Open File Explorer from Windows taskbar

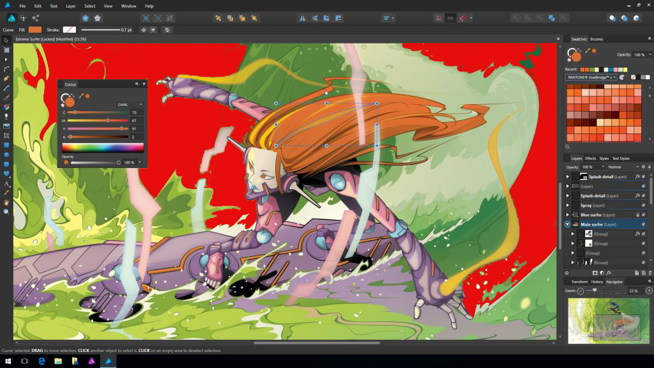click(x=58, y=361)
